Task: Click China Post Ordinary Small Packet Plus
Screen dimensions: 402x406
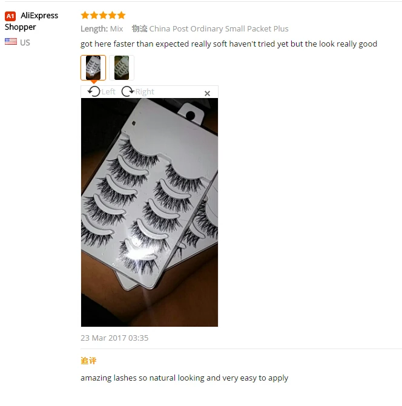Action: click(x=219, y=29)
